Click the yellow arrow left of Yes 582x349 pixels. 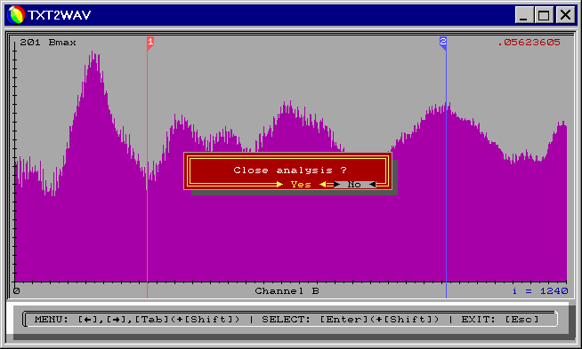click(x=279, y=184)
